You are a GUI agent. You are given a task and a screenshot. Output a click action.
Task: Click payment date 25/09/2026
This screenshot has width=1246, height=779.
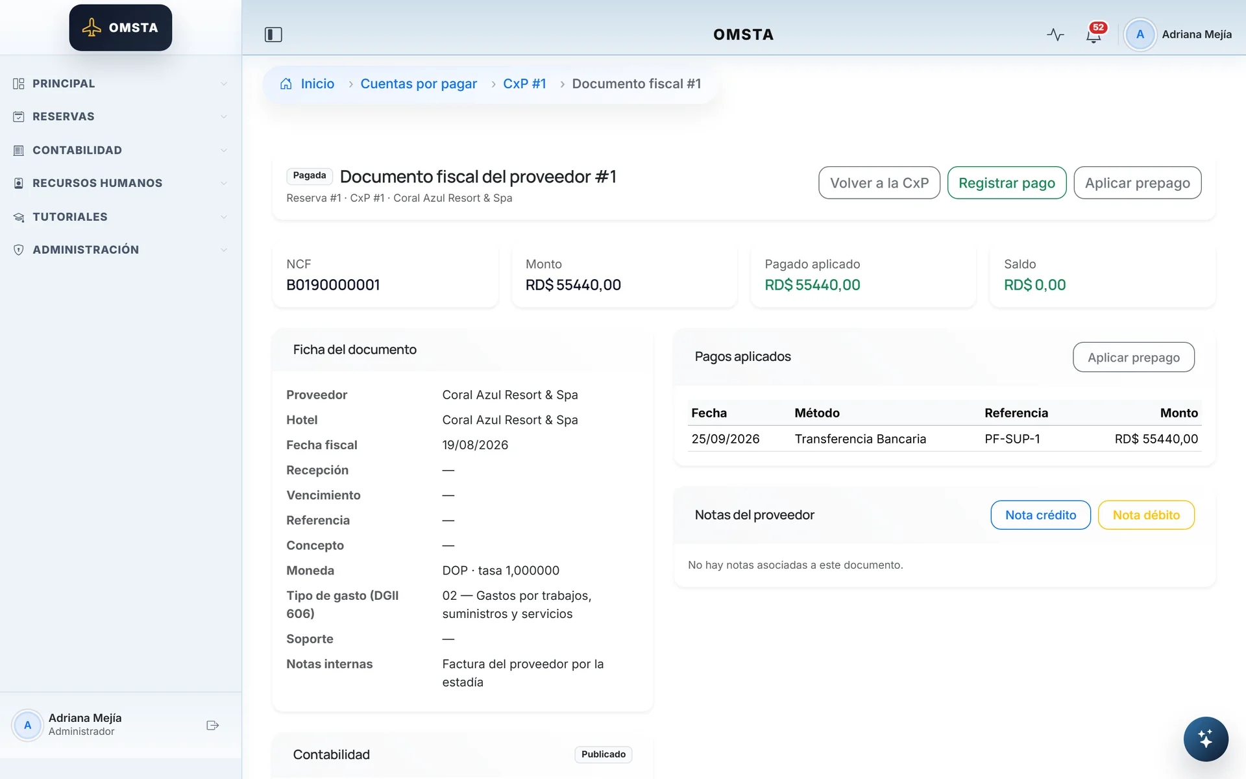(x=725, y=439)
